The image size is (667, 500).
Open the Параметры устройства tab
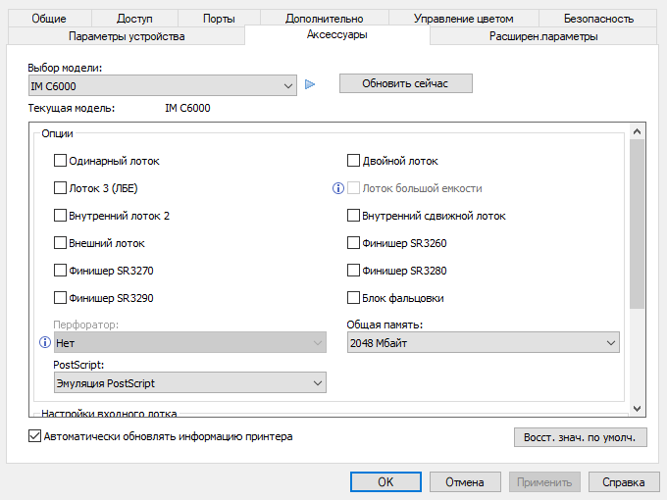127,36
